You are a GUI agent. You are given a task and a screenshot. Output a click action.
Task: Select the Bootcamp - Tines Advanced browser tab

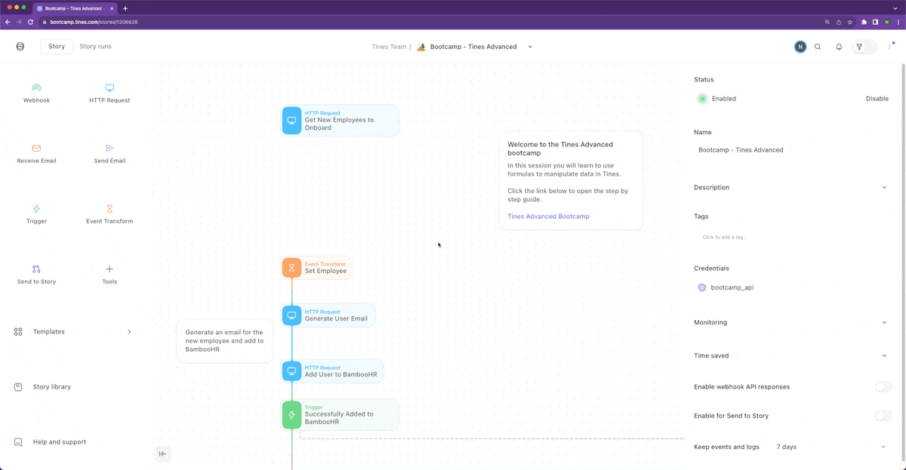(75, 8)
